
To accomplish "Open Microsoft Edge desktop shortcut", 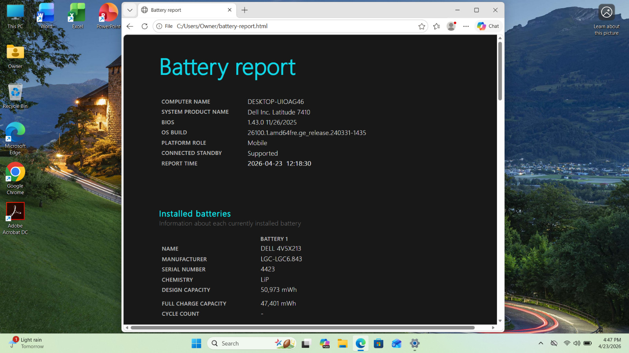I will [15, 139].
